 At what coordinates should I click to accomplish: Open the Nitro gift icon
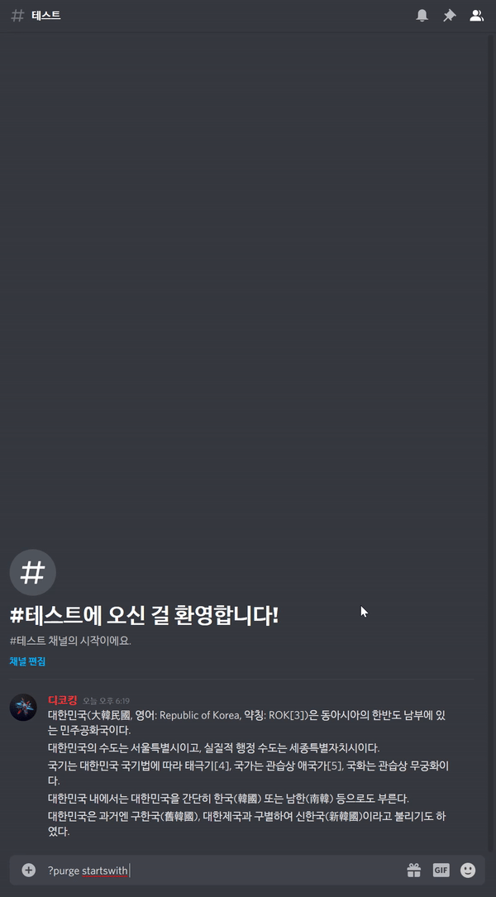[413, 870]
